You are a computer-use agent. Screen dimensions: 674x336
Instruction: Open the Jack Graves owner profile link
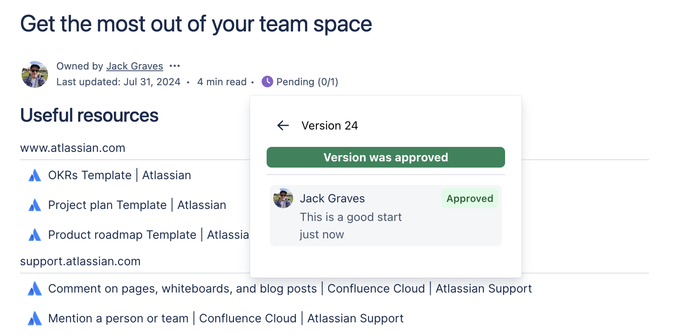click(x=135, y=66)
